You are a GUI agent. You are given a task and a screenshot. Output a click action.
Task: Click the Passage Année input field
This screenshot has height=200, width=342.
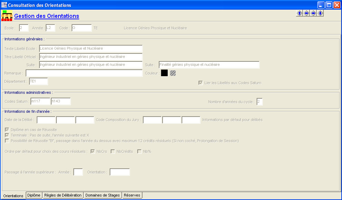[78, 172]
